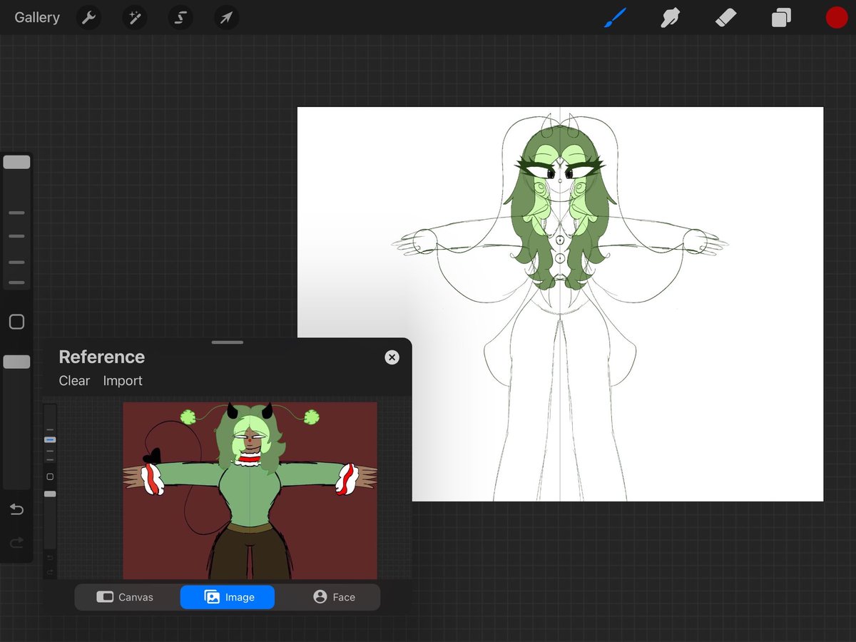Screen dimensions: 856x642
Task: Switch Reference to the Canvas tab
Action: pos(126,597)
